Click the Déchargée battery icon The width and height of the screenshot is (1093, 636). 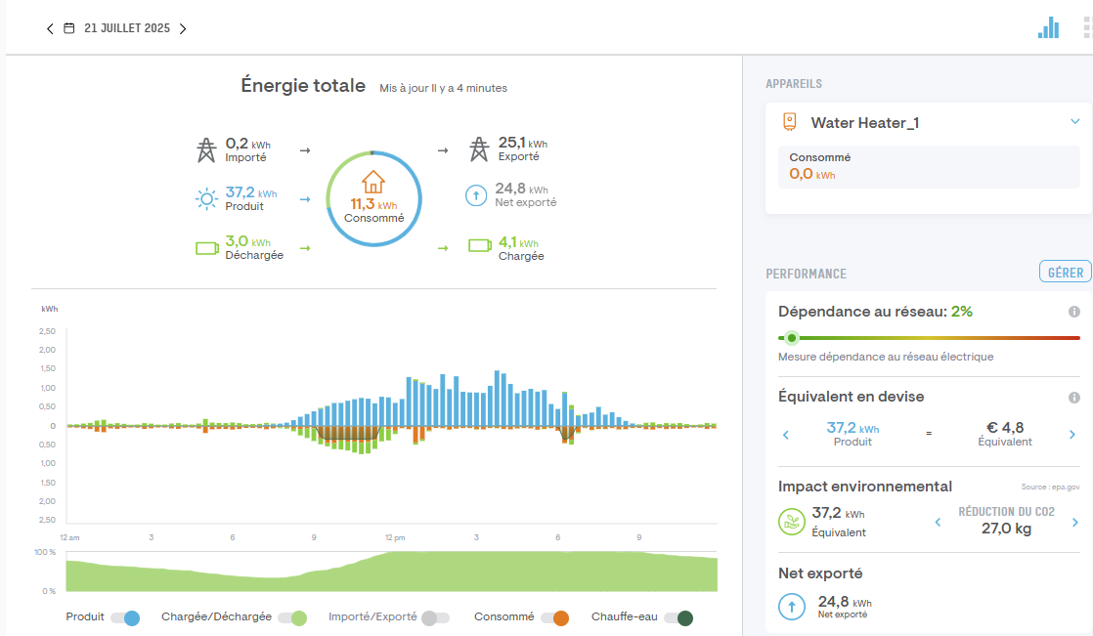pyautogui.click(x=207, y=248)
